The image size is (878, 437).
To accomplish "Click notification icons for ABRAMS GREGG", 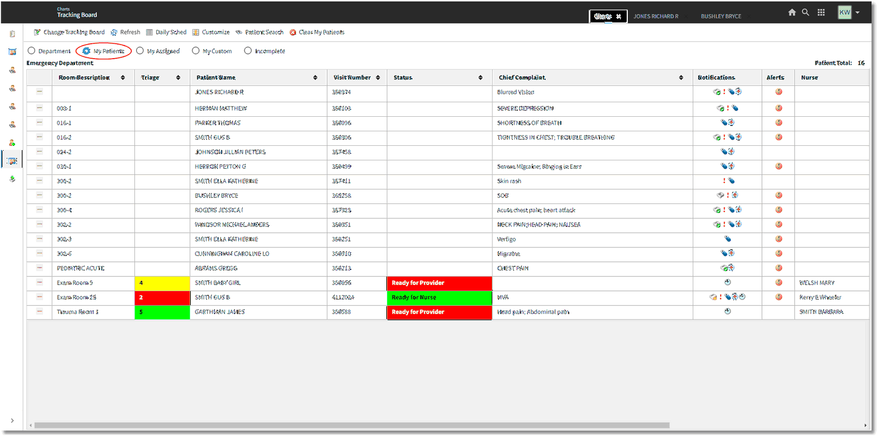I will point(728,268).
